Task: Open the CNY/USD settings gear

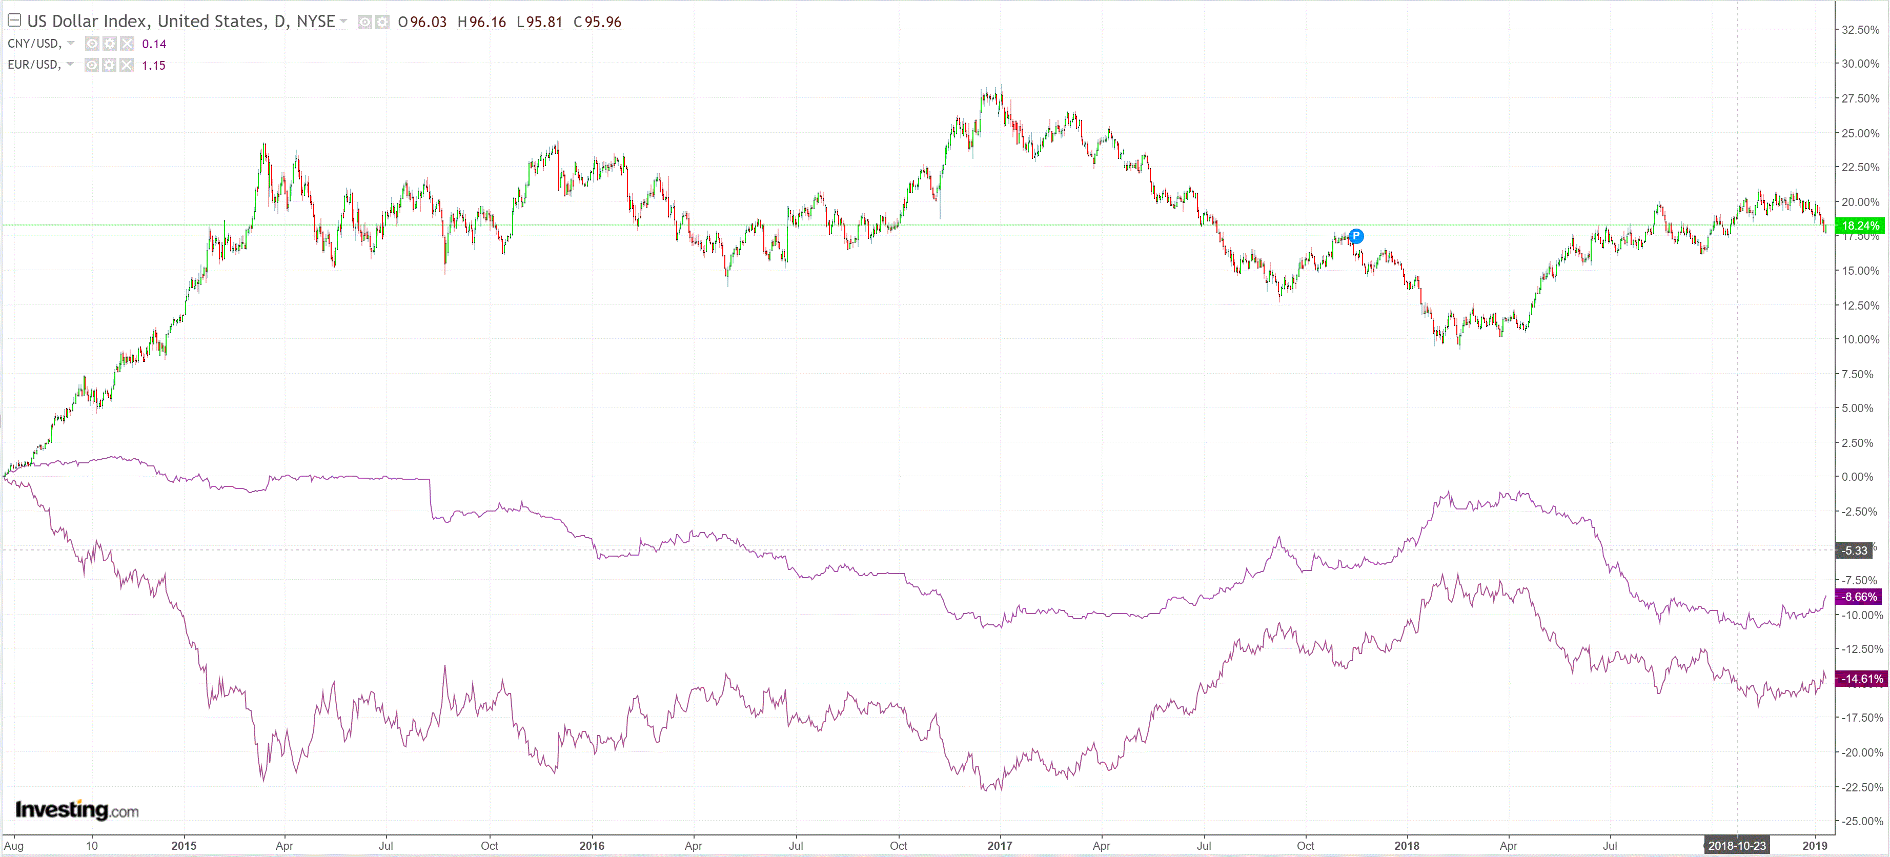Action: [109, 44]
